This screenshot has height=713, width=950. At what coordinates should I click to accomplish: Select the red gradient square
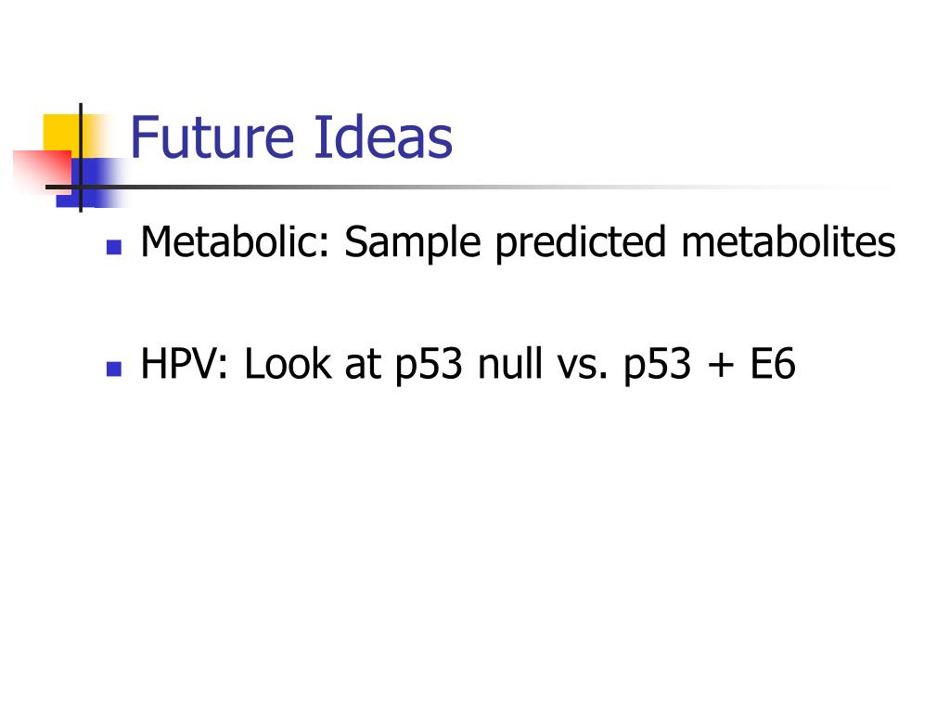click(x=43, y=173)
